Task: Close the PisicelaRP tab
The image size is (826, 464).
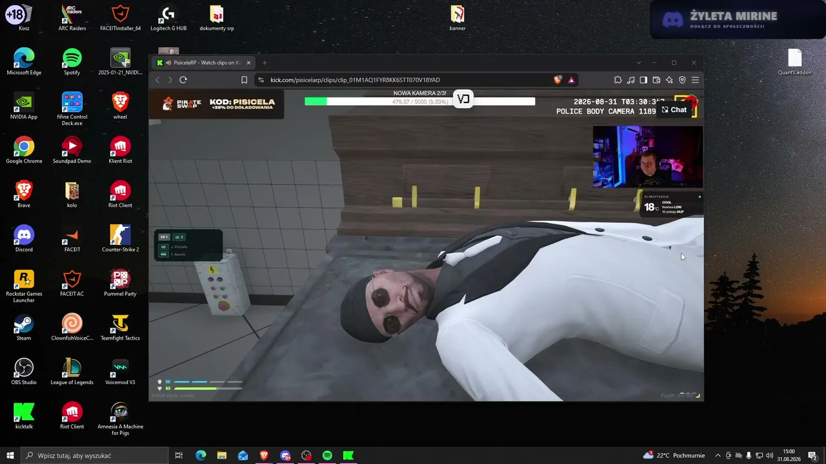Action: tap(248, 63)
